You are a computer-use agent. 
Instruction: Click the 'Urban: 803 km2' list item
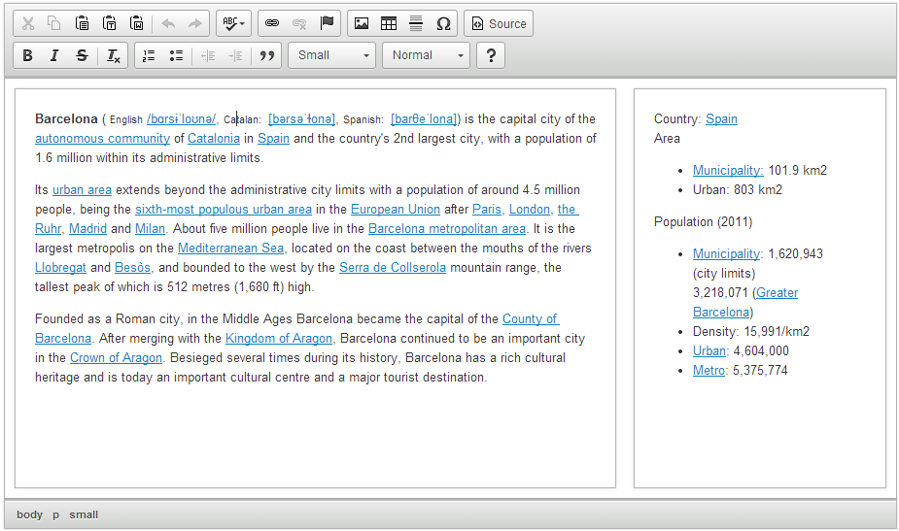point(738,190)
